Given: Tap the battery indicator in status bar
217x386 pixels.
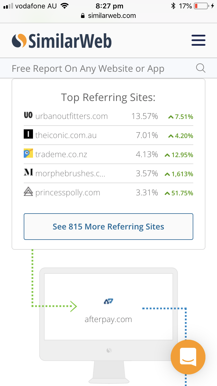Looking at the screenshot, I should [202, 6].
